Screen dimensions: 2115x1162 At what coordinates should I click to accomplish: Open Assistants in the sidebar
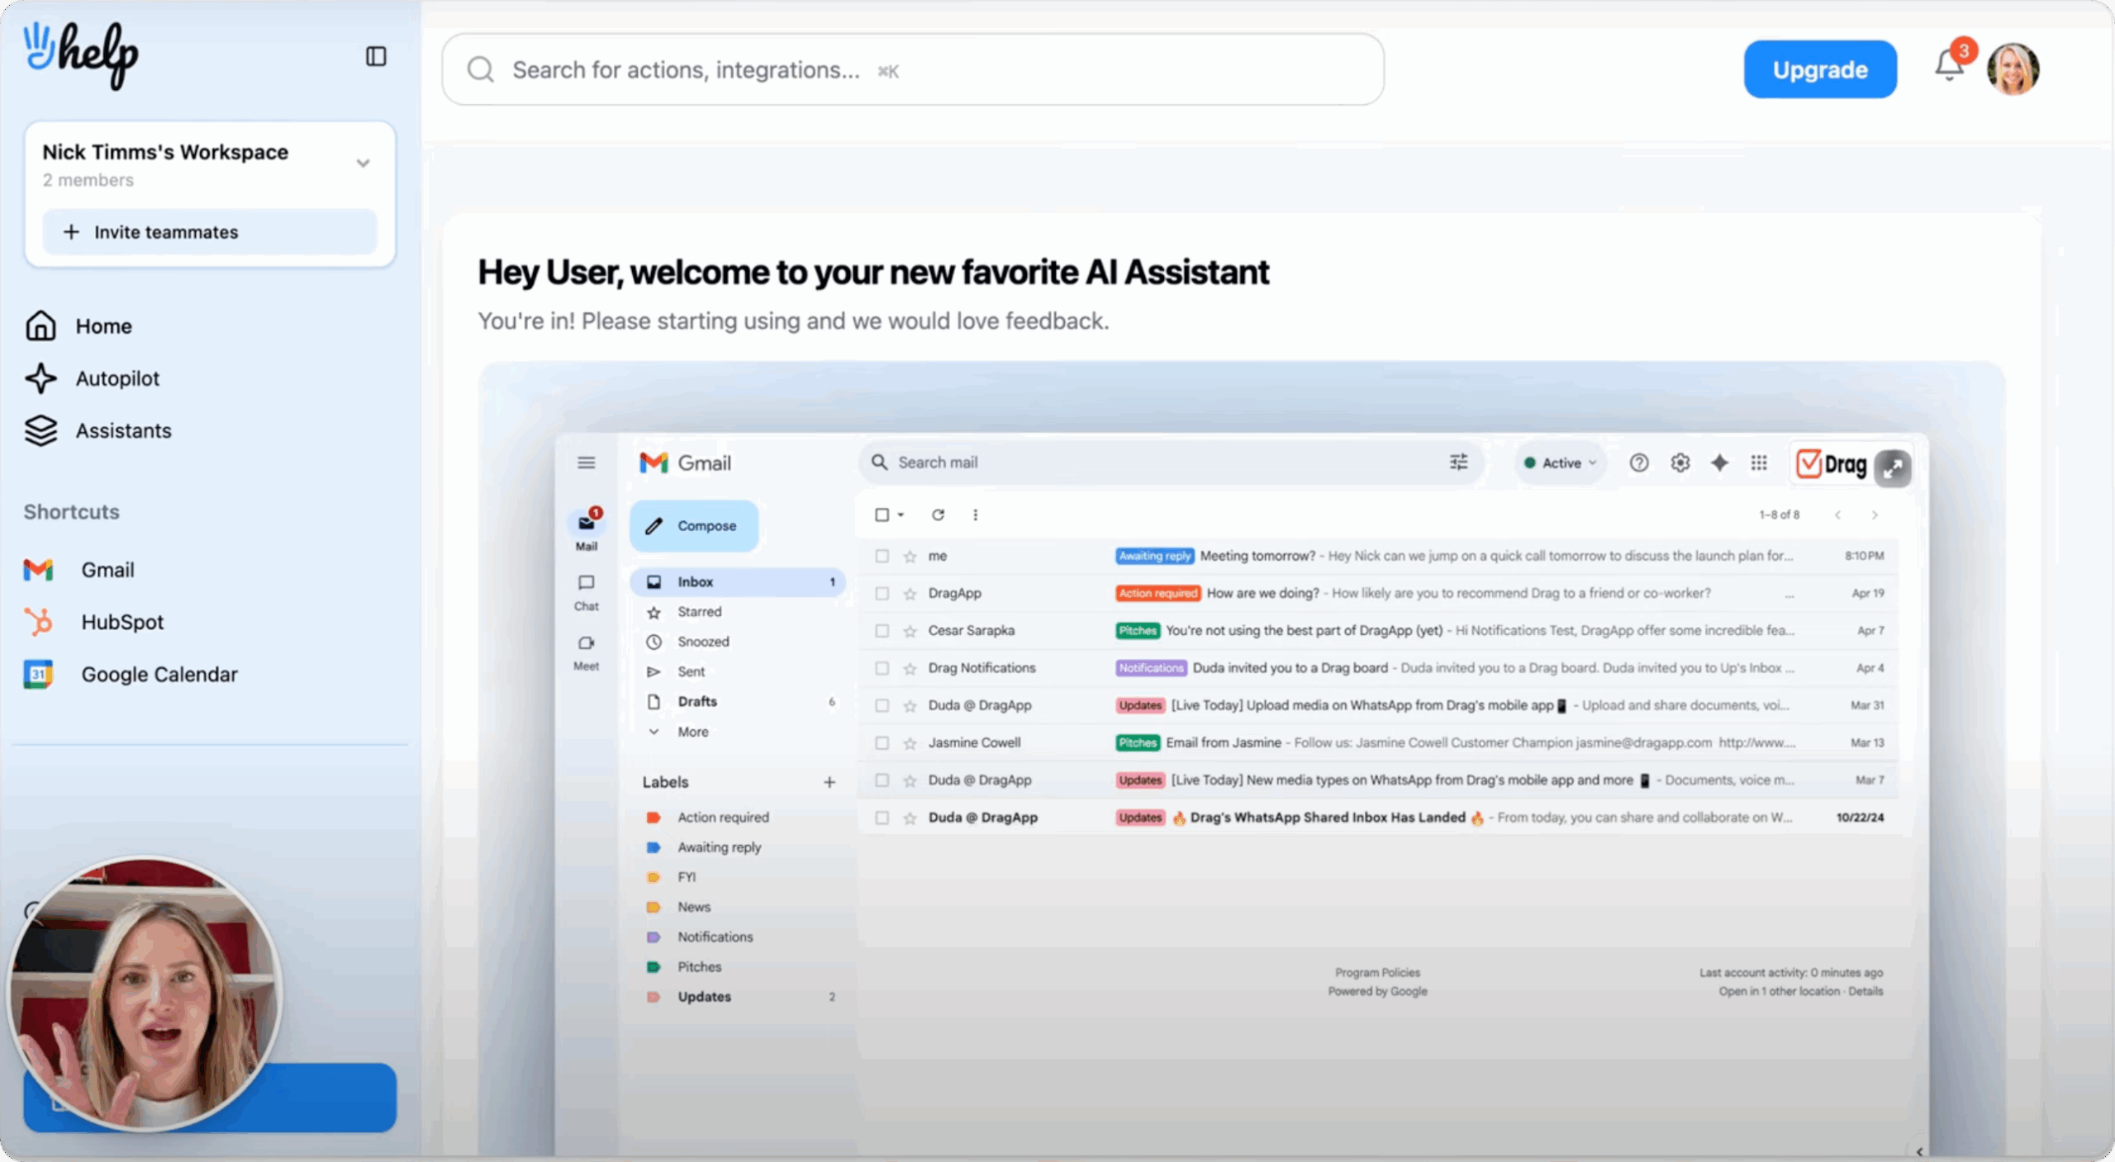coord(123,430)
